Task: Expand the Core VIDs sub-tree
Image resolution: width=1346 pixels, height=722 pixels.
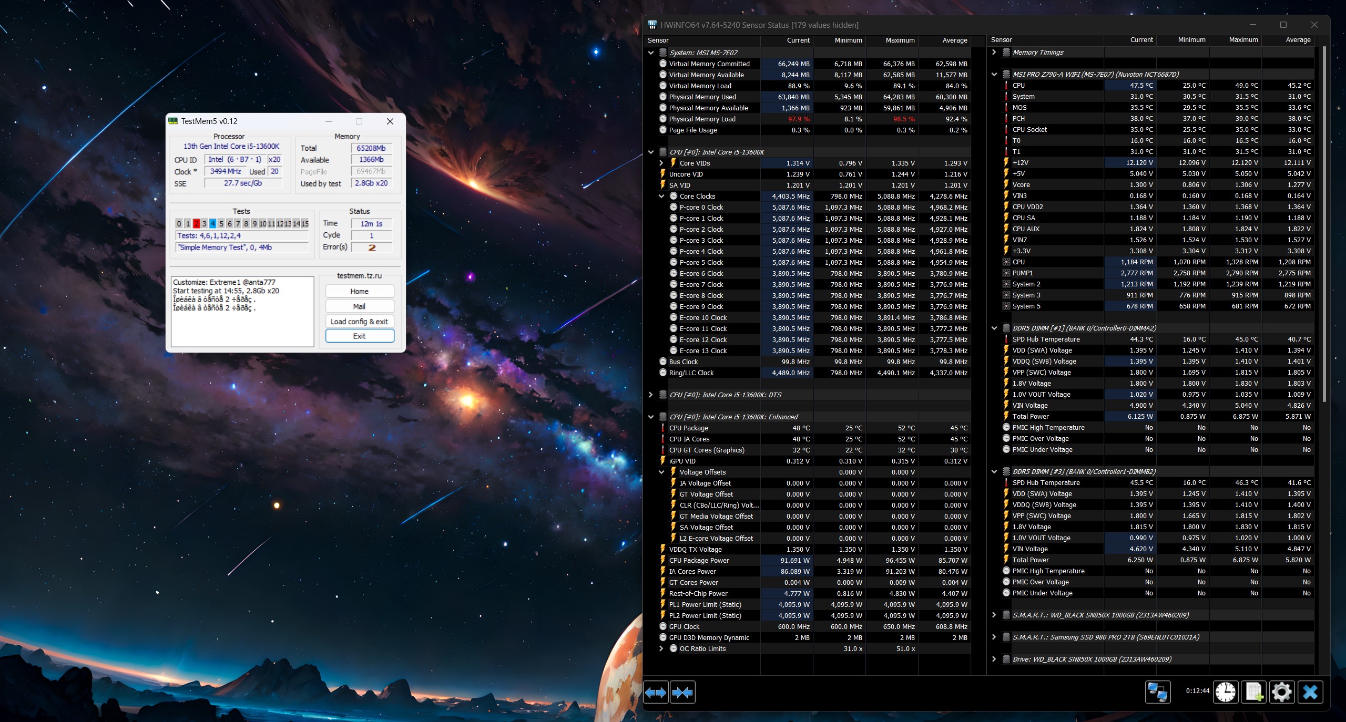Action: tap(661, 163)
